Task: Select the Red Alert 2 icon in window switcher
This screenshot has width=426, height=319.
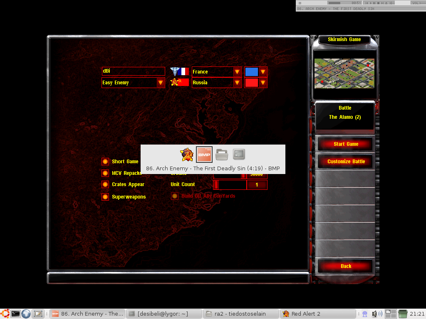Action: [187, 155]
